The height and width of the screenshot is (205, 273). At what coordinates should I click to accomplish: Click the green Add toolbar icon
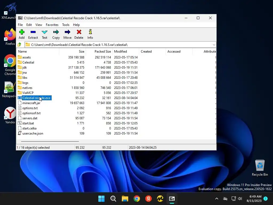22,32
